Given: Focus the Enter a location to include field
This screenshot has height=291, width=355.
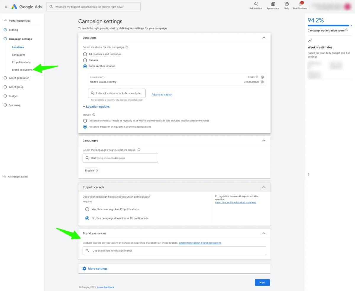Looking at the screenshot, I should pos(117,93).
